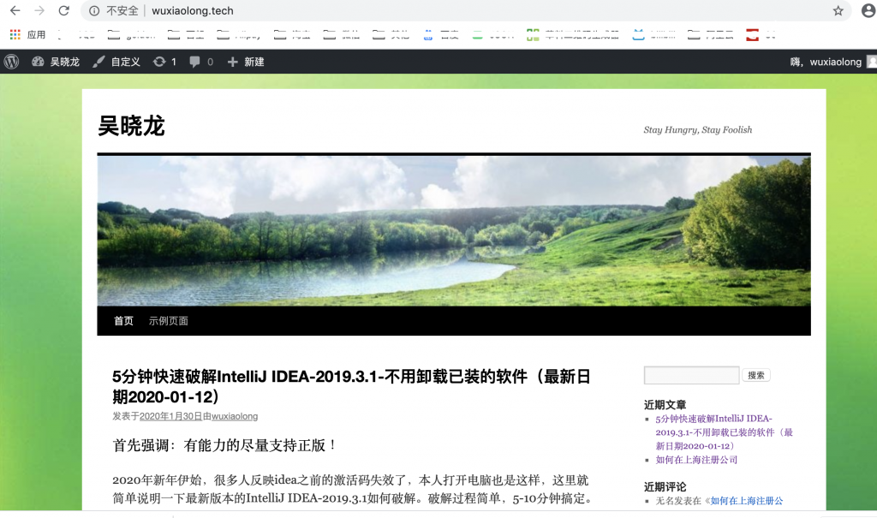Open 自定义 customize in admin bar
Screen dimensions: 877x518
tap(116, 62)
